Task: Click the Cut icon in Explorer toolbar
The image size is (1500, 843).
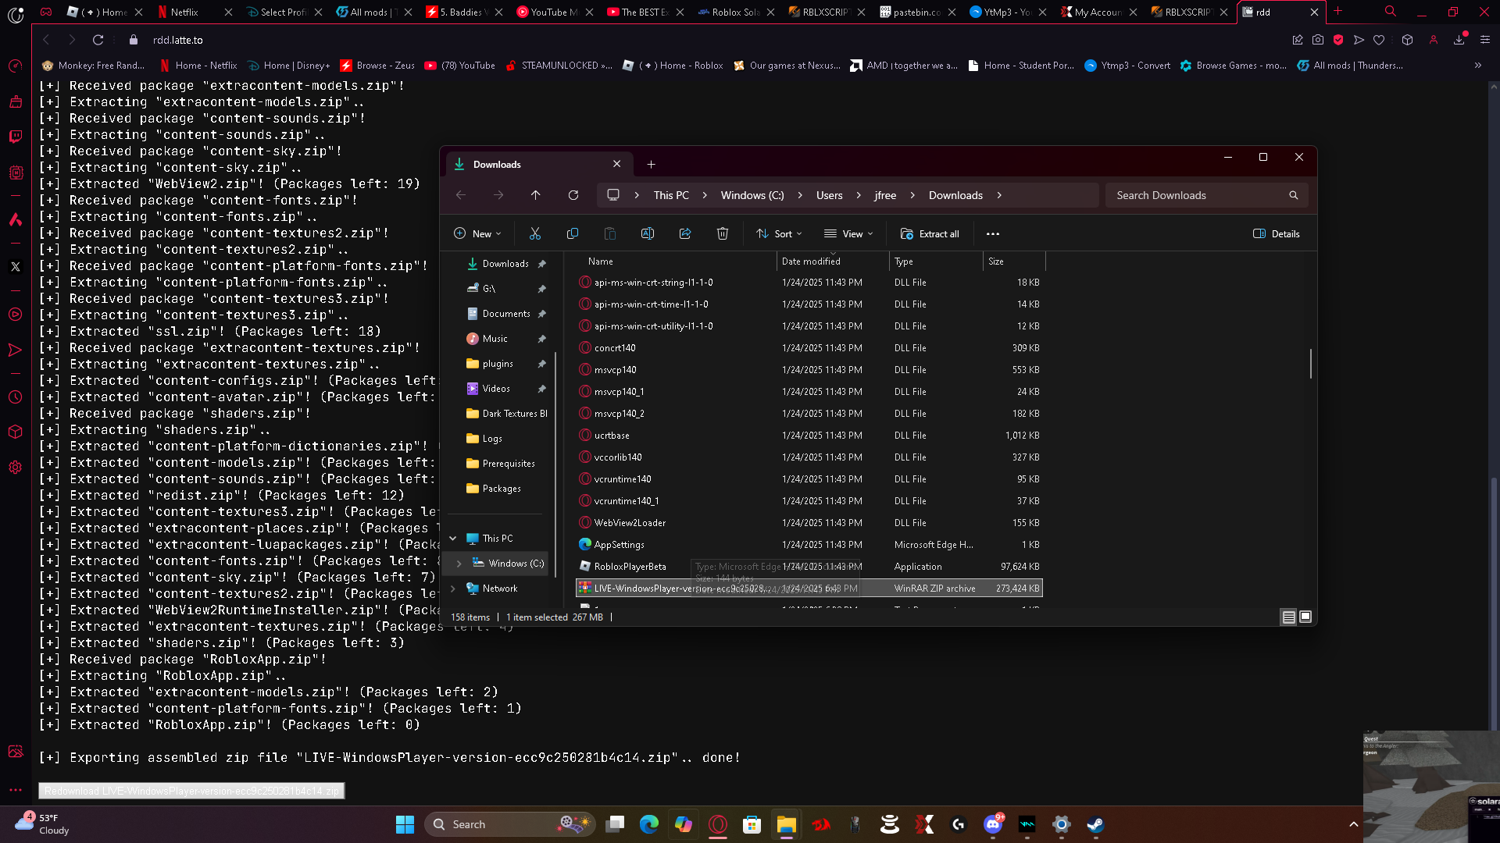Action: tap(535, 233)
